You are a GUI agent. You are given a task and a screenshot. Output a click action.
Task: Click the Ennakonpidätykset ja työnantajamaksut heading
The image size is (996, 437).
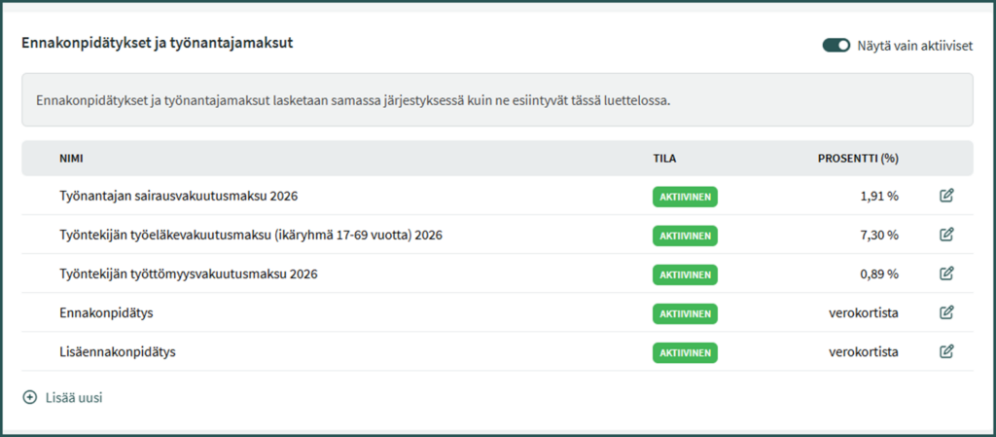(x=158, y=43)
